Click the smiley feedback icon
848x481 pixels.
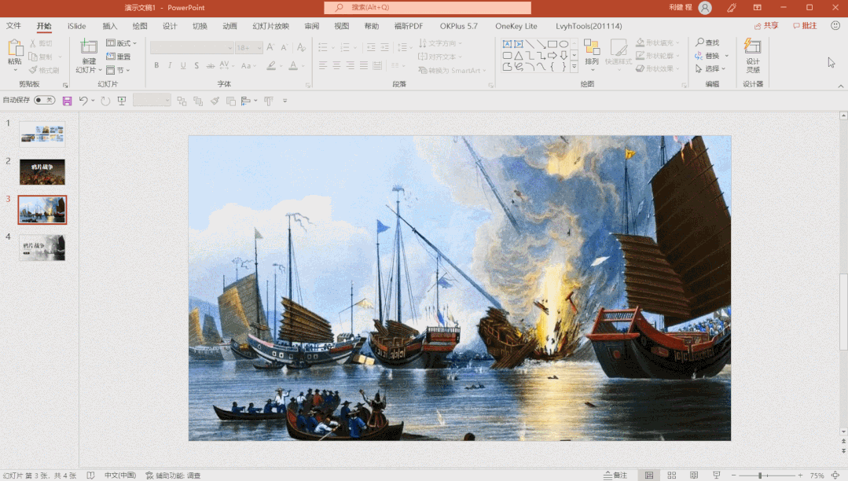[x=835, y=25]
